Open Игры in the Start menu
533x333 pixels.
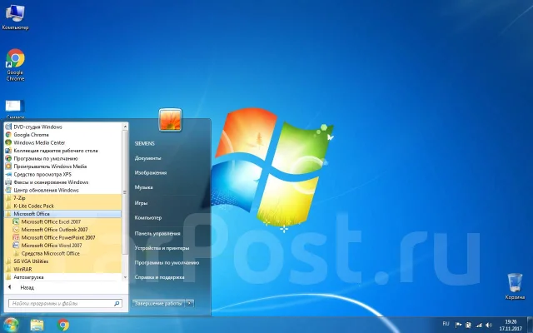[x=141, y=203]
